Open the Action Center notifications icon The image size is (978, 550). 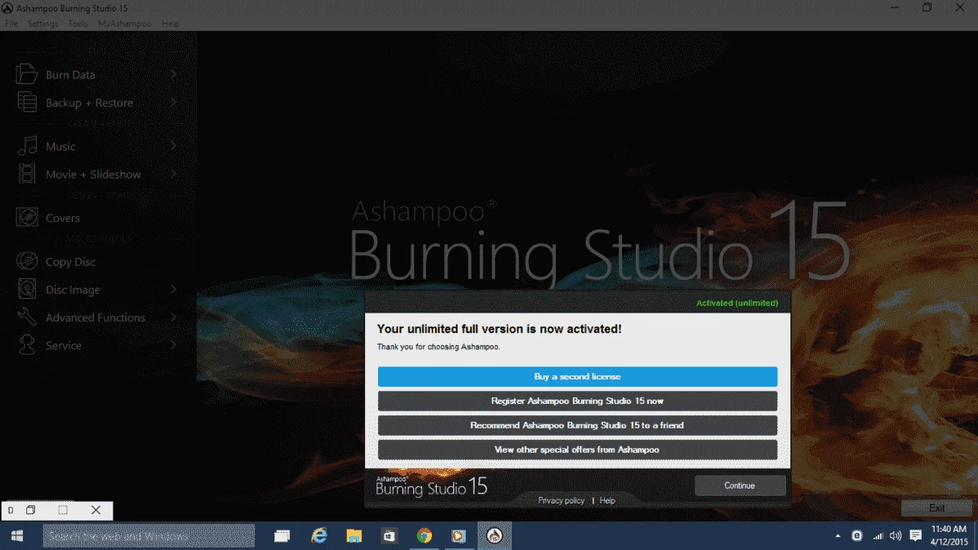pos(916,535)
